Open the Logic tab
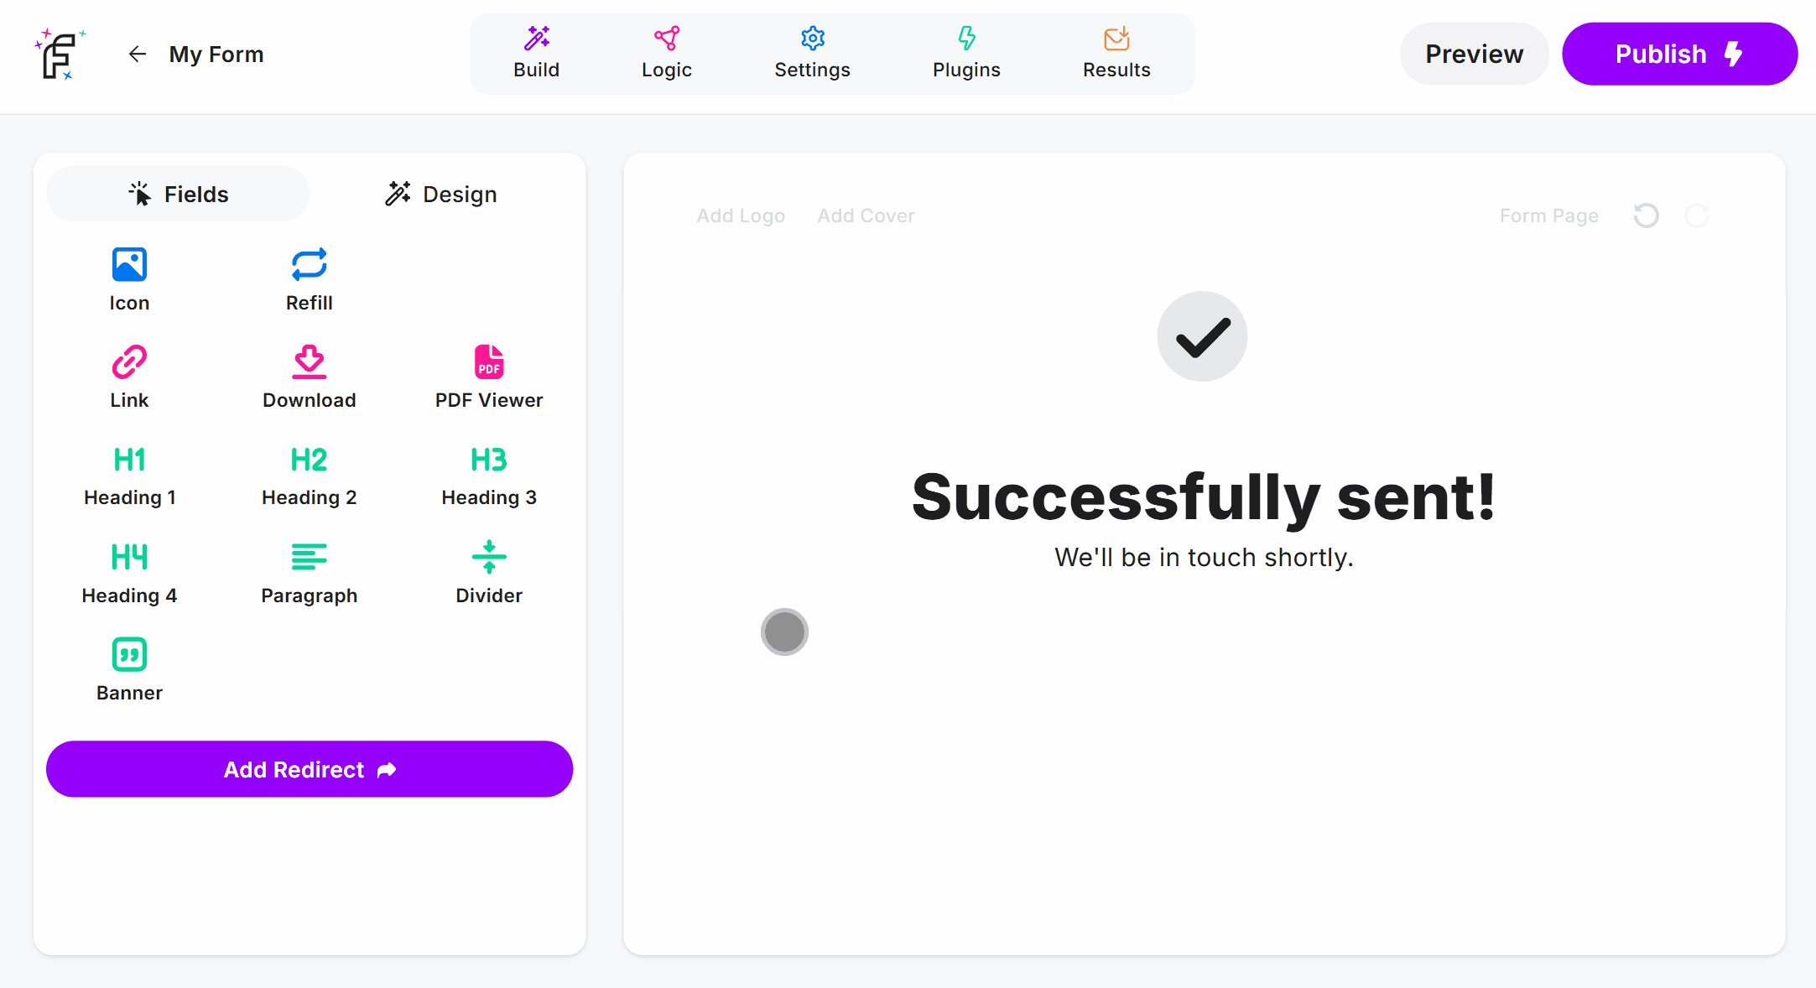Screen dimensions: 1816x988 point(667,54)
